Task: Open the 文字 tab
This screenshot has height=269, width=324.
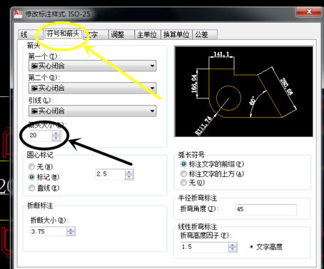Action: coord(95,35)
